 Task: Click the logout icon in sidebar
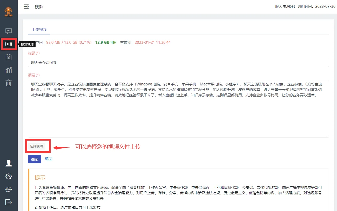[x=9, y=202]
